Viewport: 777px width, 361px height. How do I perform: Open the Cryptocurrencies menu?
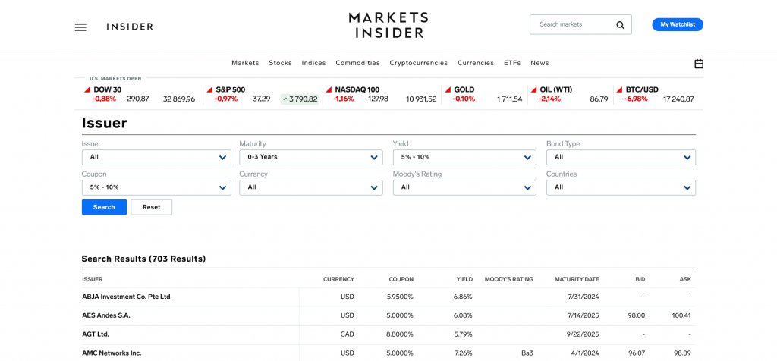pyautogui.click(x=419, y=63)
